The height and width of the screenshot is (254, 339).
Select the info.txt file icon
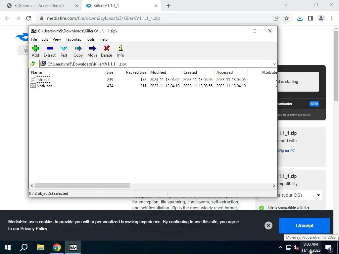(33, 79)
